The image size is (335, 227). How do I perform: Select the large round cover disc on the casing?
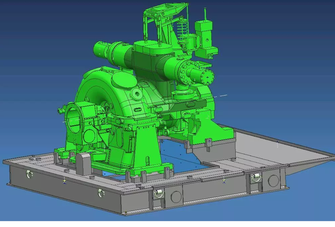[x=124, y=80]
